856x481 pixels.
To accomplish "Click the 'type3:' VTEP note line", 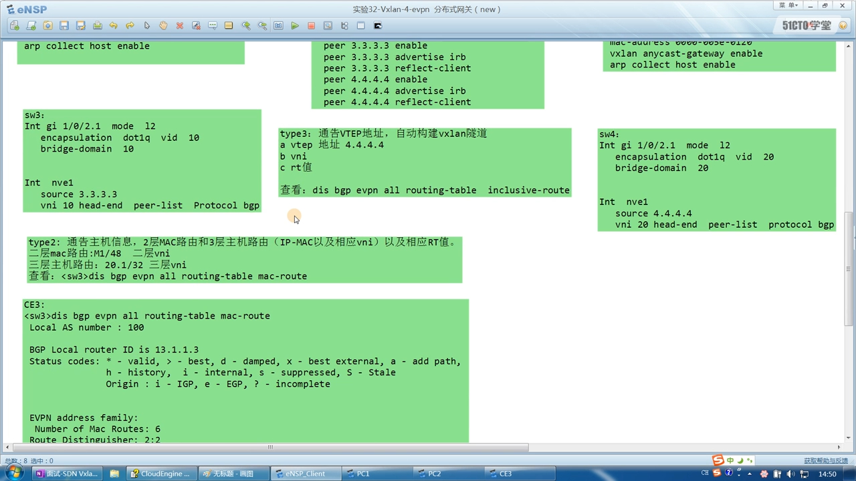I will 383,134.
